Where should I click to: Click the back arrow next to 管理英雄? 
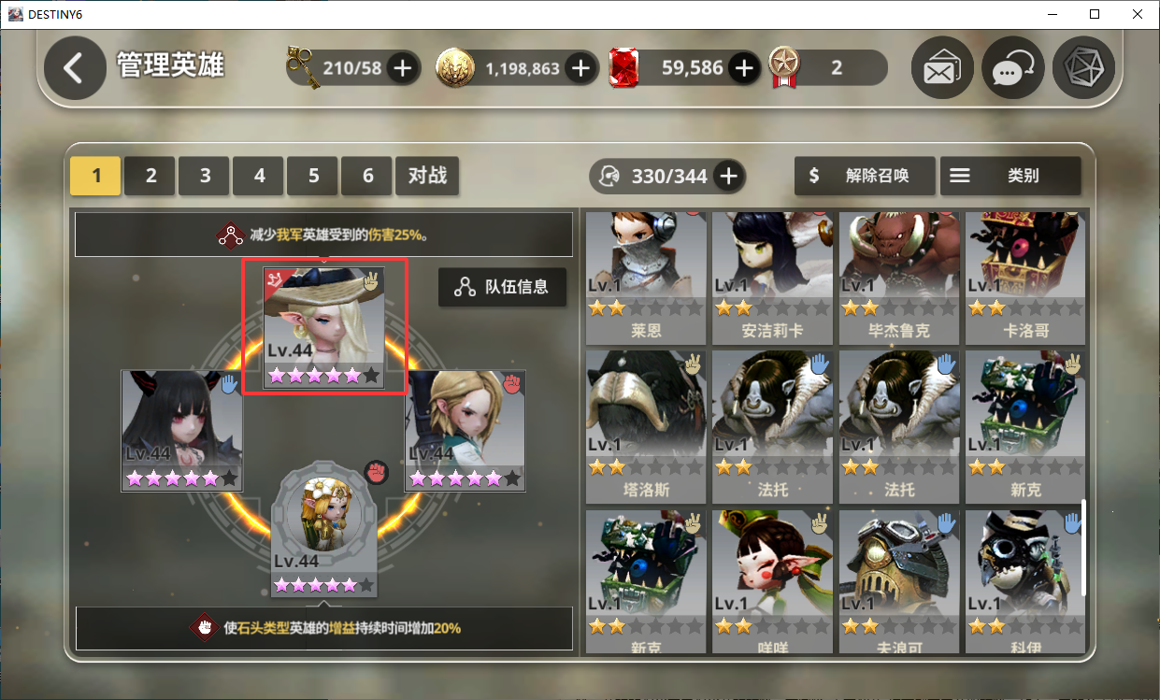[75, 68]
